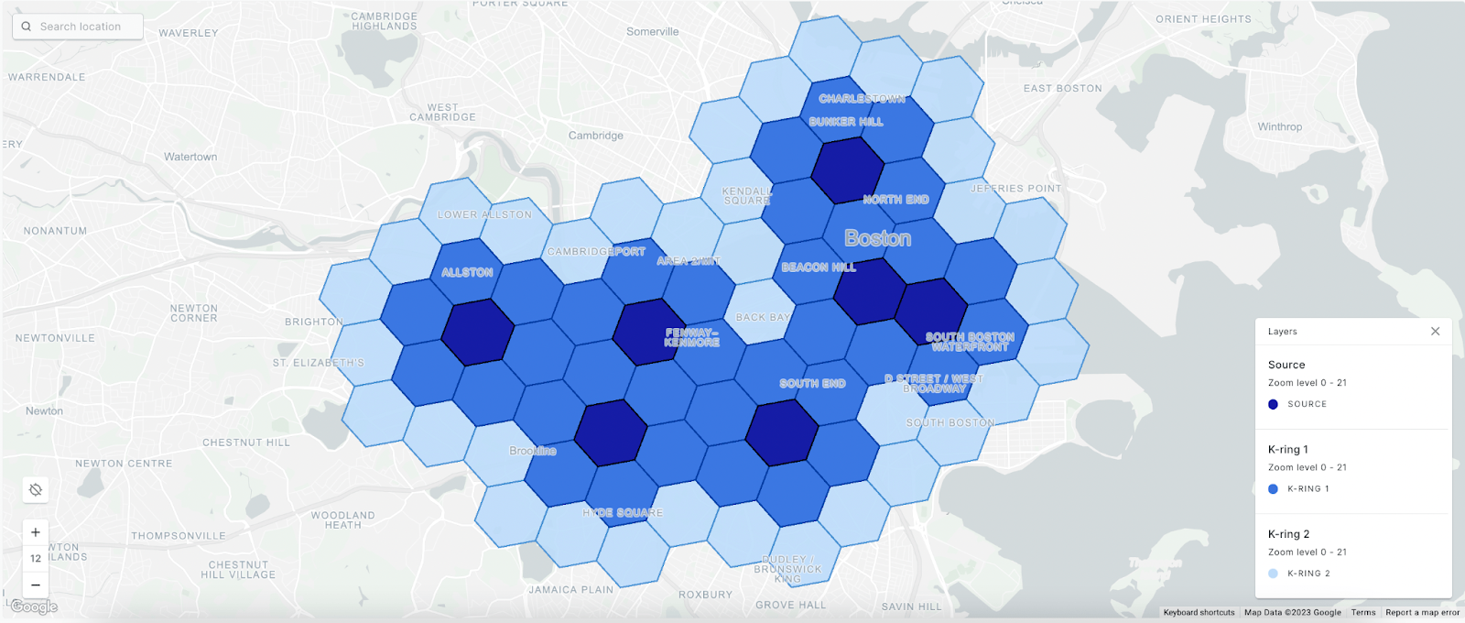Click the zoom level 12 indicator
This screenshot has height=623, width=1465.
pyautogui.click(x=36, y=558)
